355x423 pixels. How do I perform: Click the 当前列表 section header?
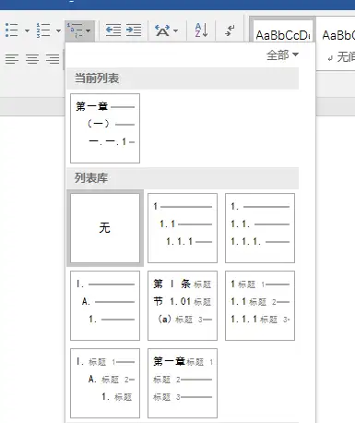183,79
